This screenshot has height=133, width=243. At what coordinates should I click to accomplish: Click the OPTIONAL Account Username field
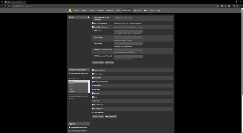128,50
